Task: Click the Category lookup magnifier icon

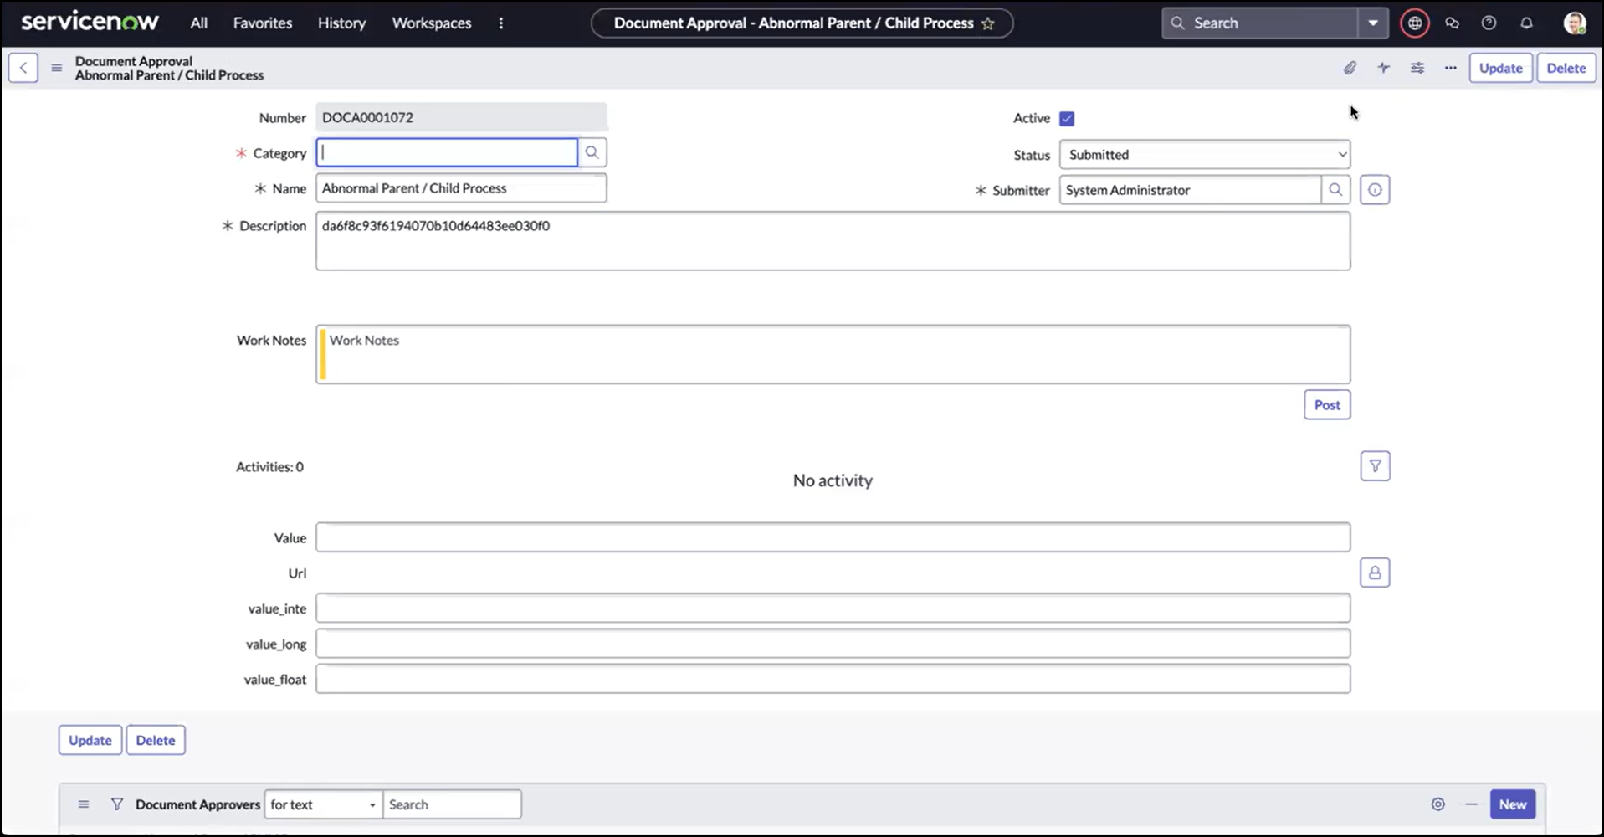Action: (x=592, y=152)
